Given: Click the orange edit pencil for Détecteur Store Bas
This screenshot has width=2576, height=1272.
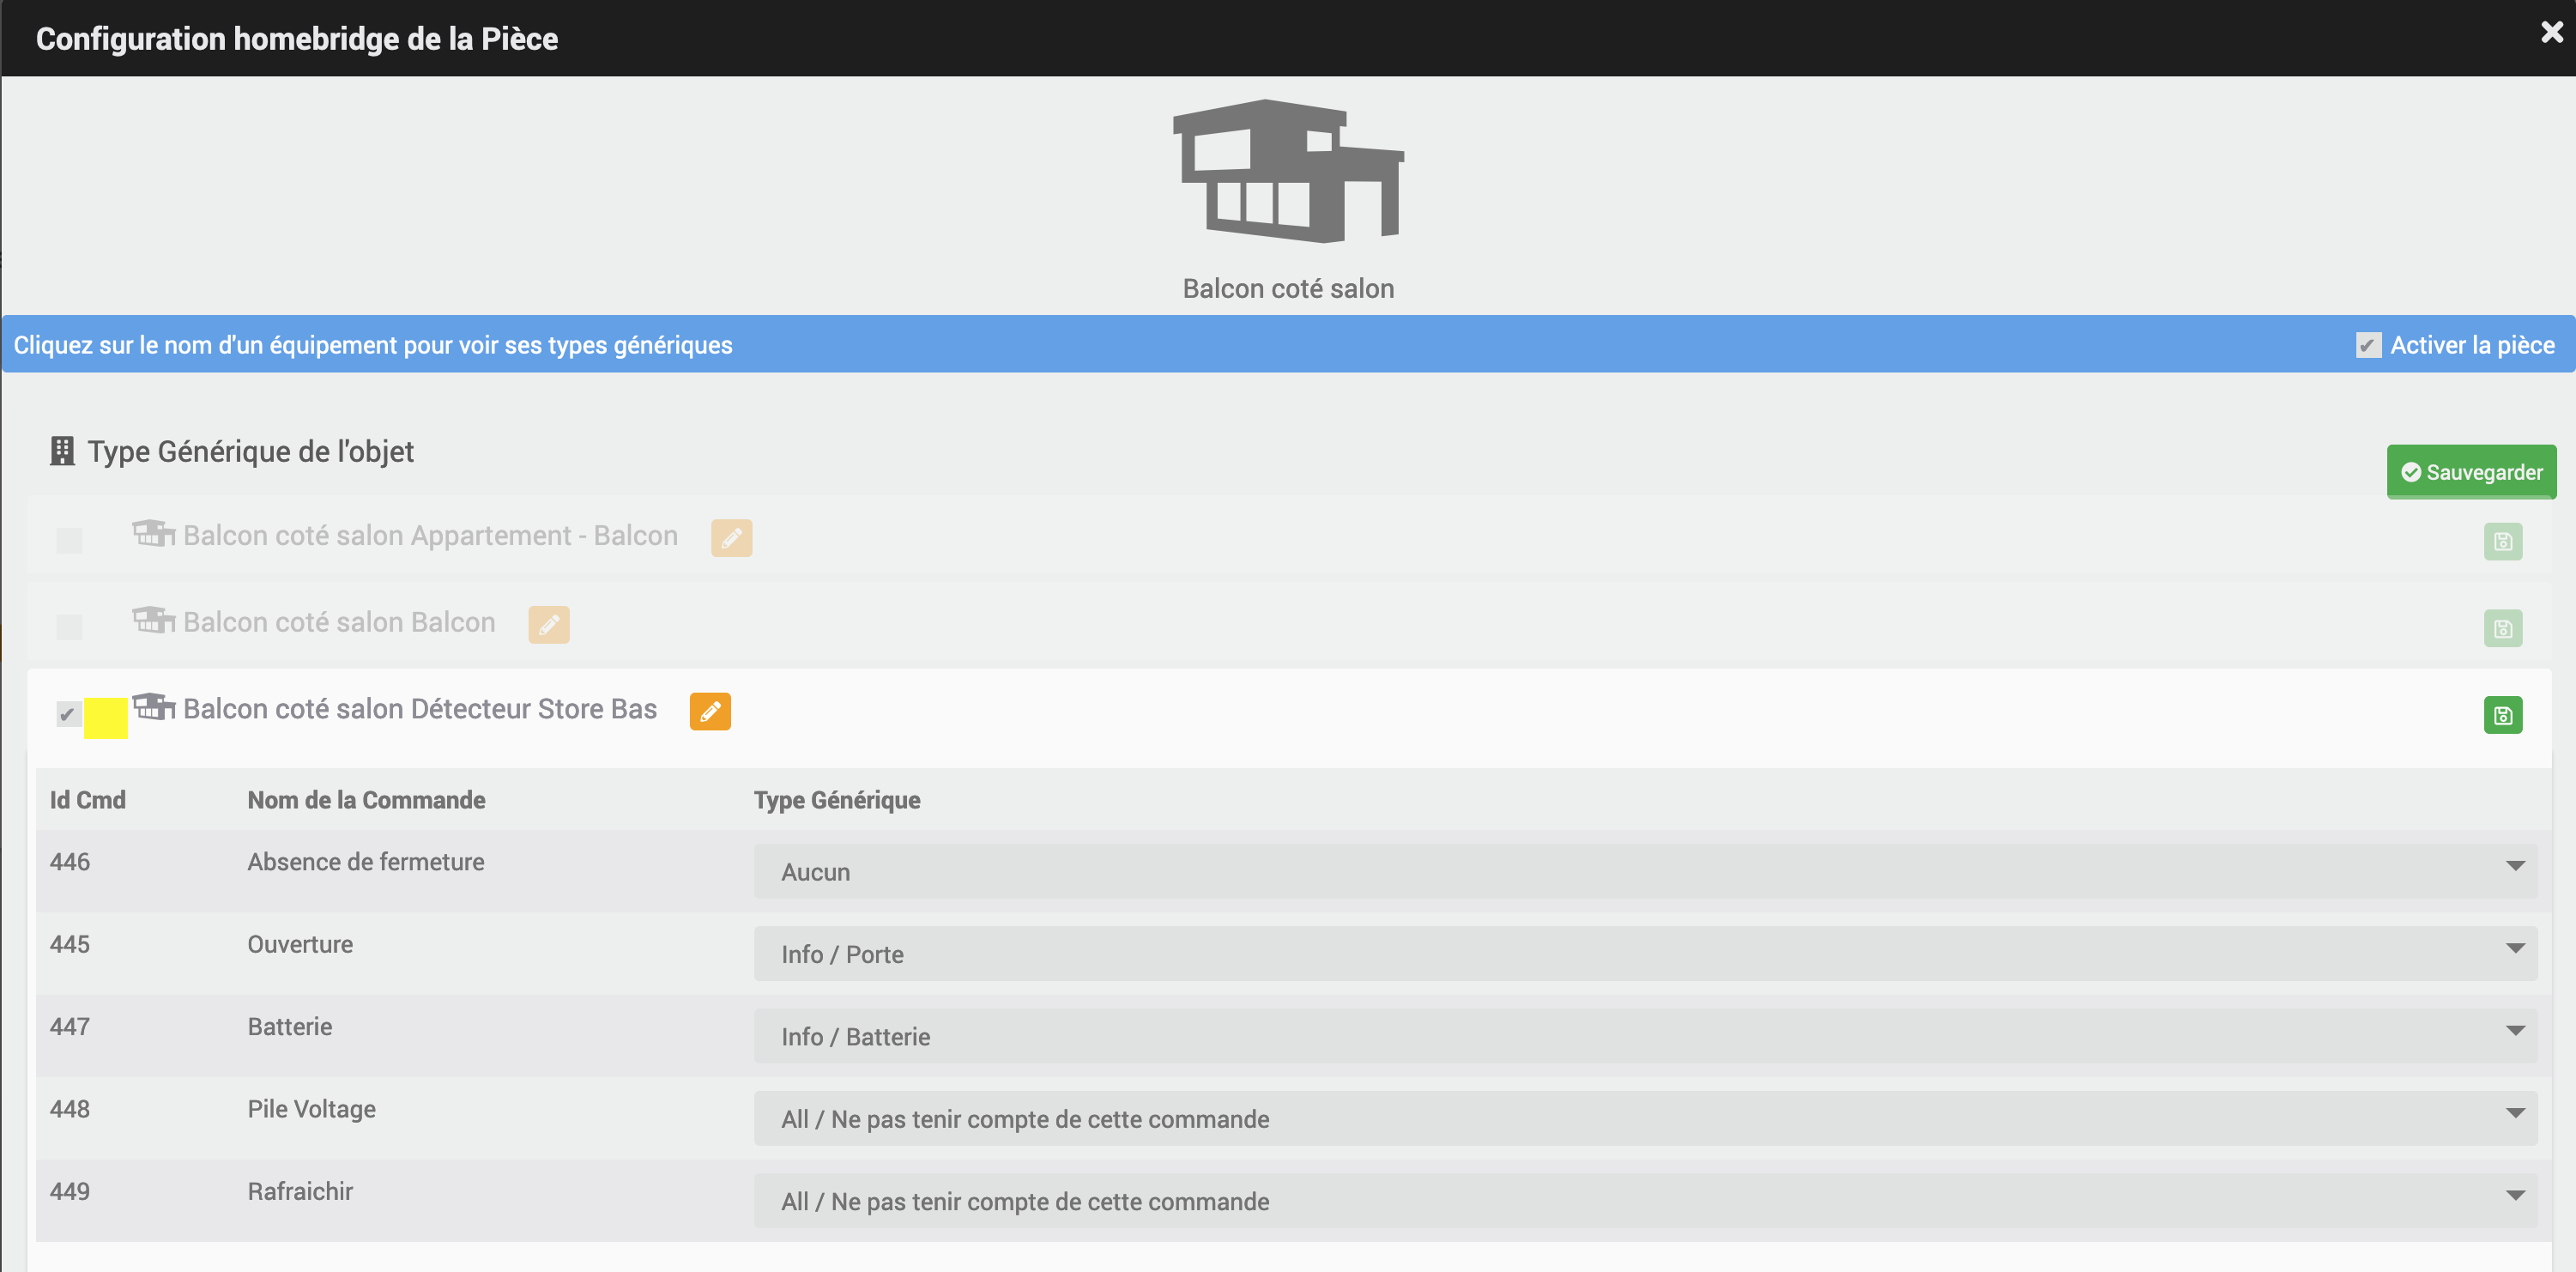Looking at the screenshot, I should [710, 712].
